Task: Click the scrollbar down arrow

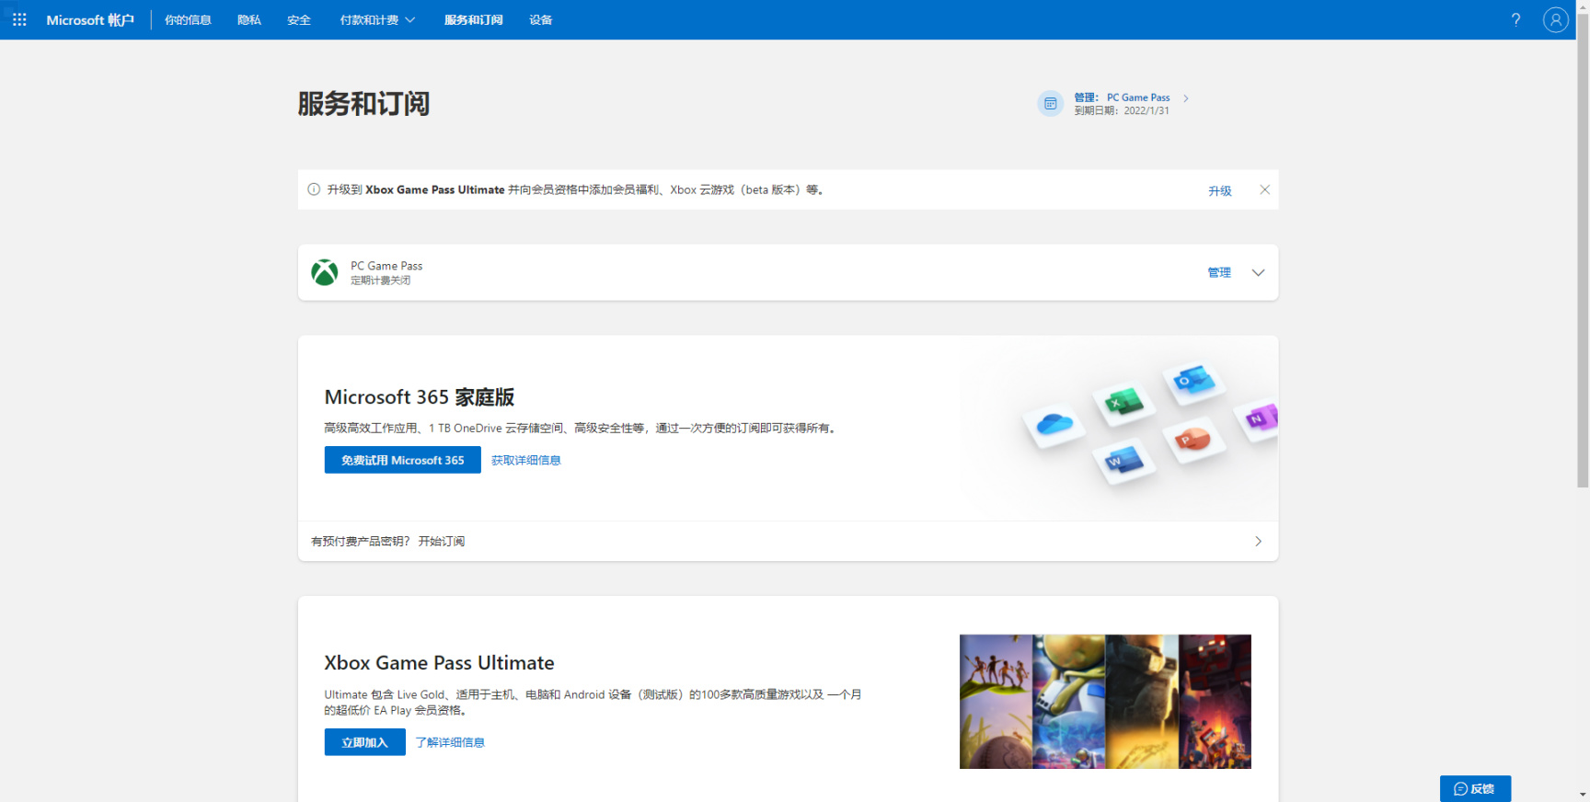Action: click(x=1583, y=795)
